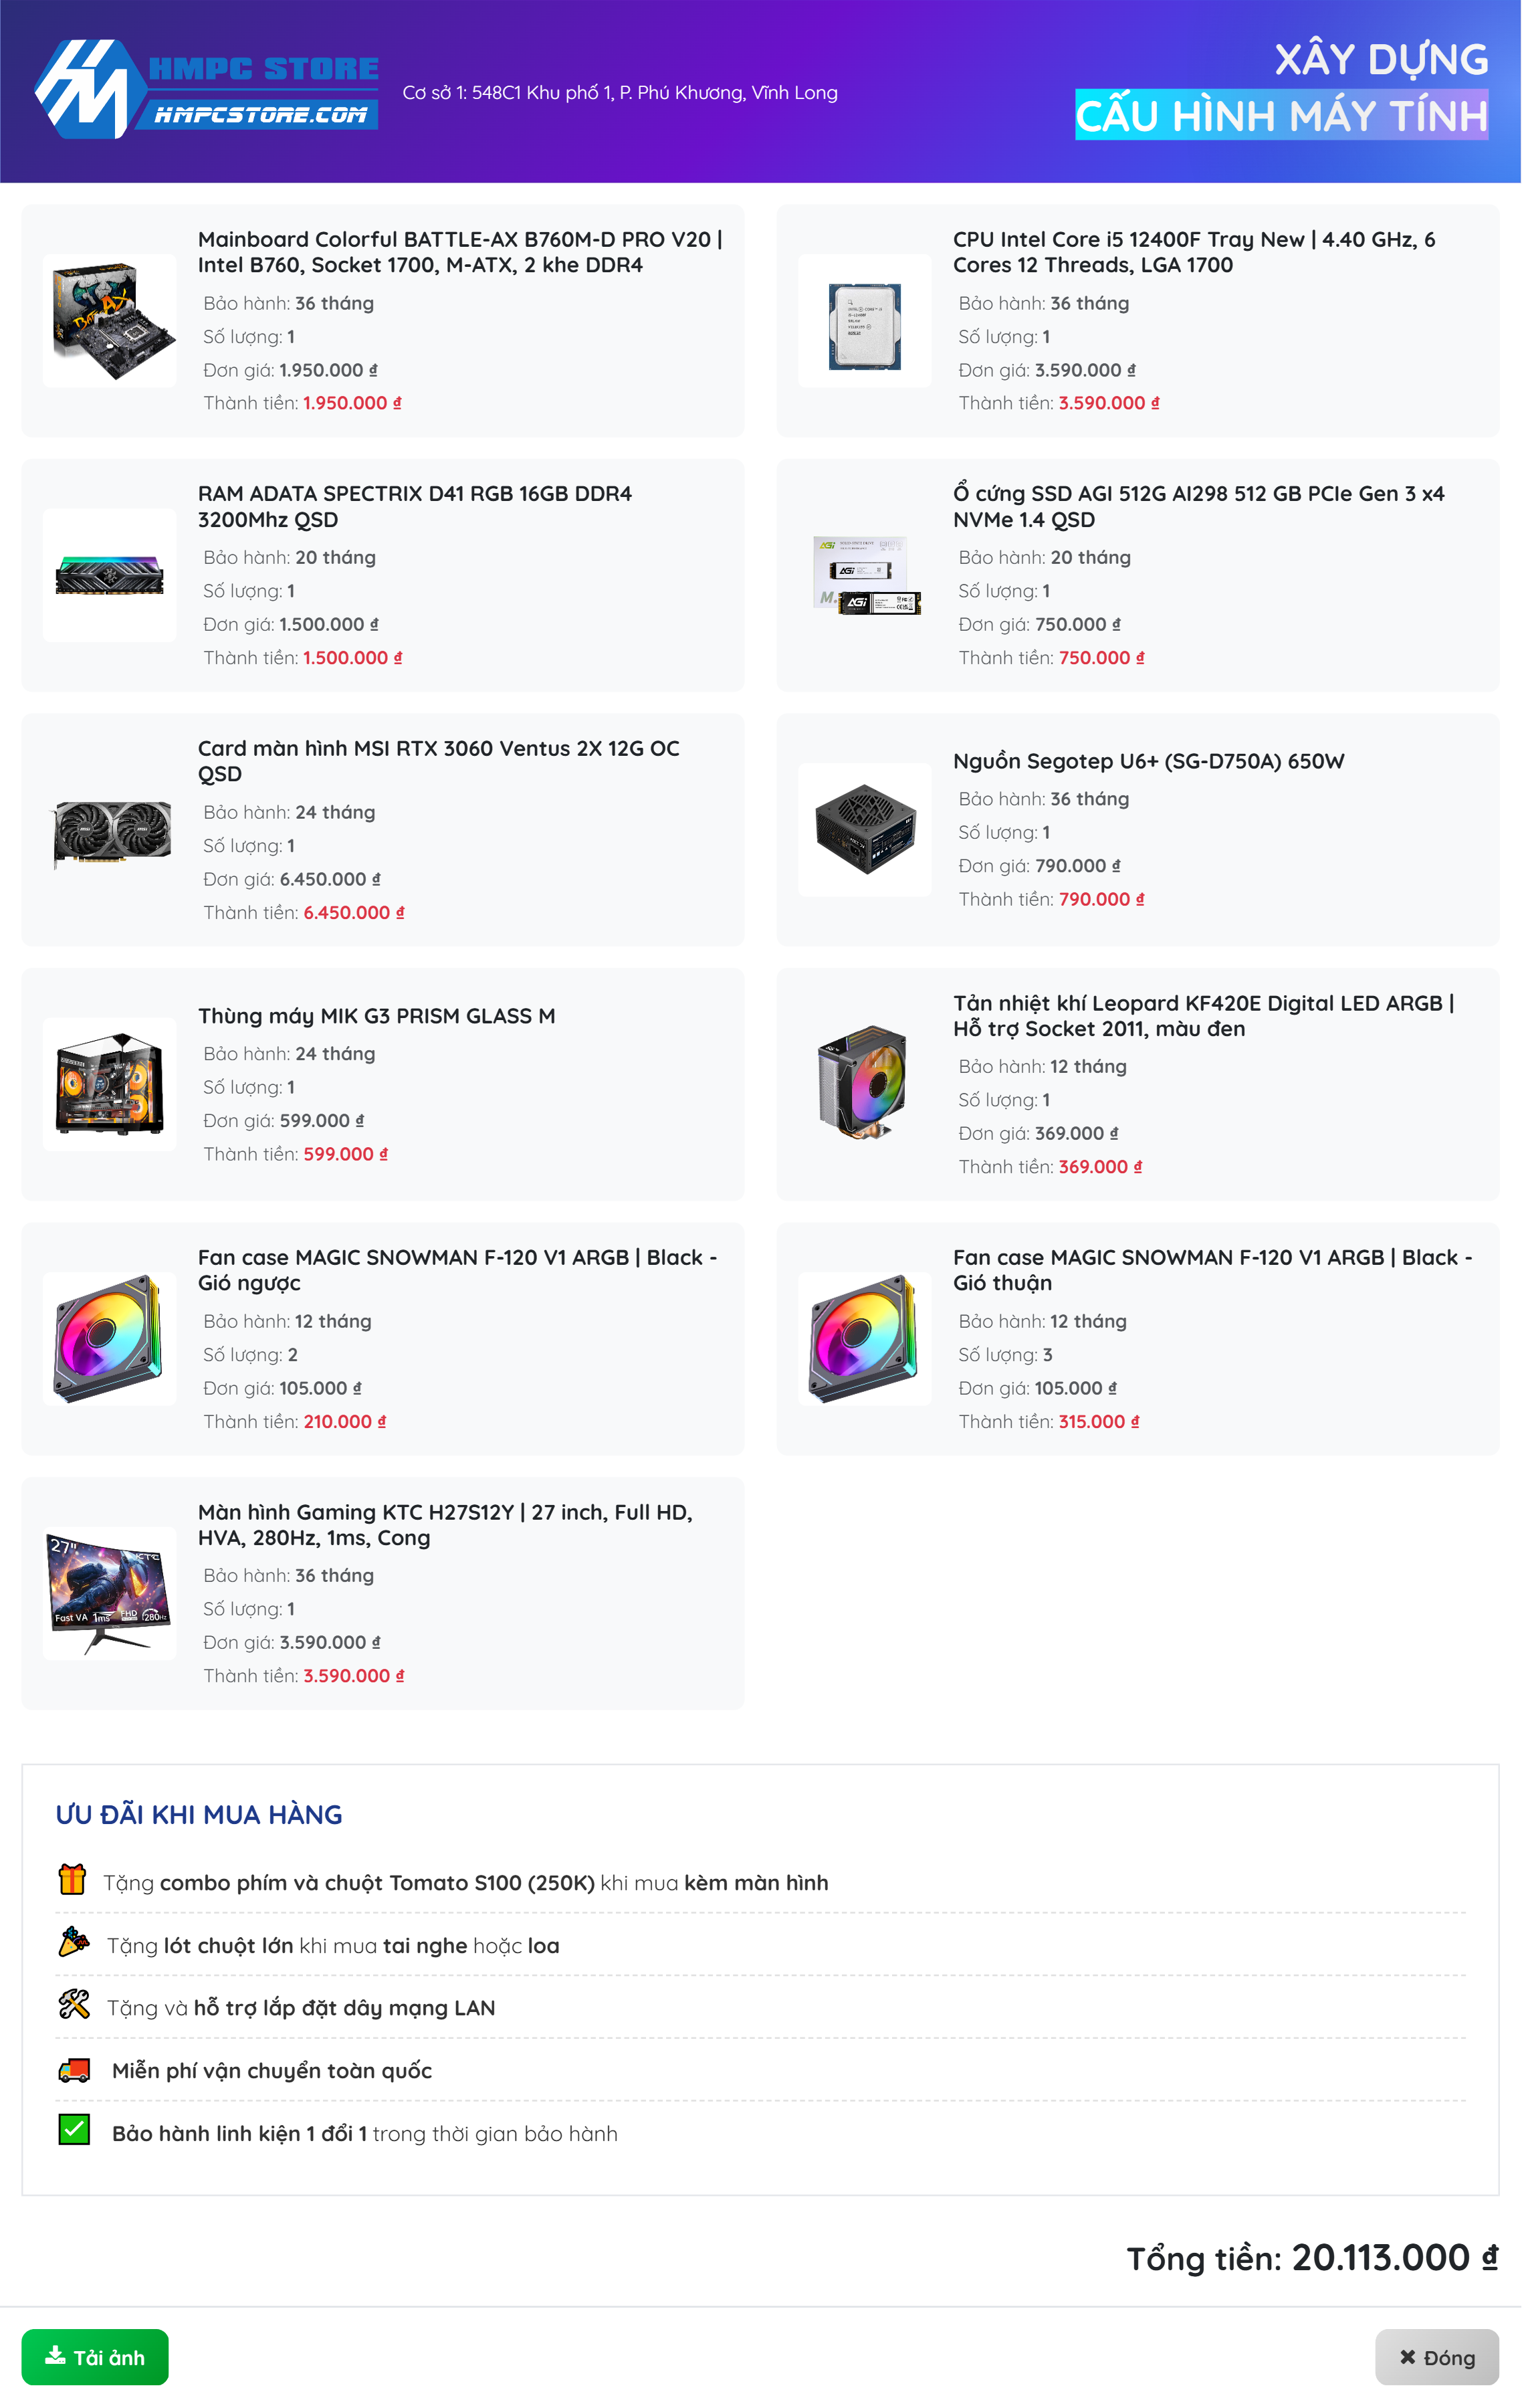Click the green checkmark warranty icon
1522x2408 pixels.
click(74, 2130)
